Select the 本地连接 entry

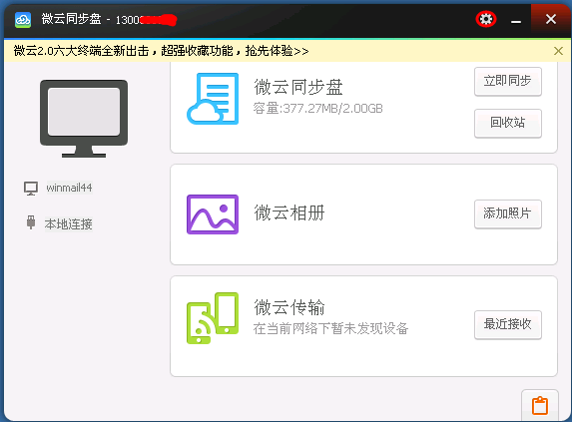click(69, 224)
